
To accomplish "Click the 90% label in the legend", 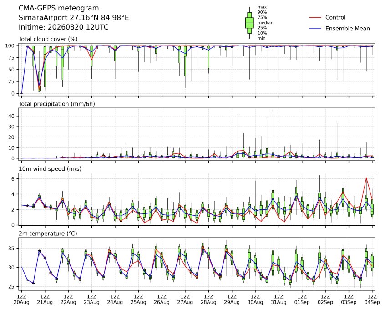I will [262, 12].
